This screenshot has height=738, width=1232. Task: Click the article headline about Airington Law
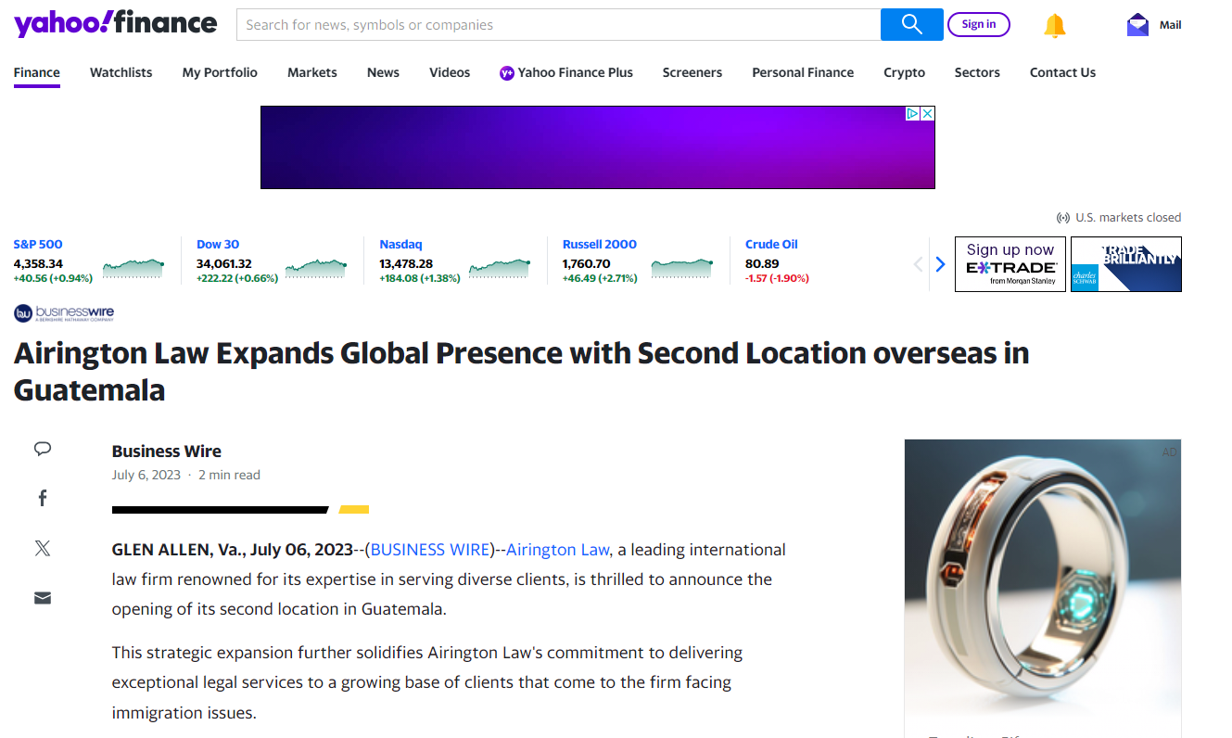tap(522, 372)
